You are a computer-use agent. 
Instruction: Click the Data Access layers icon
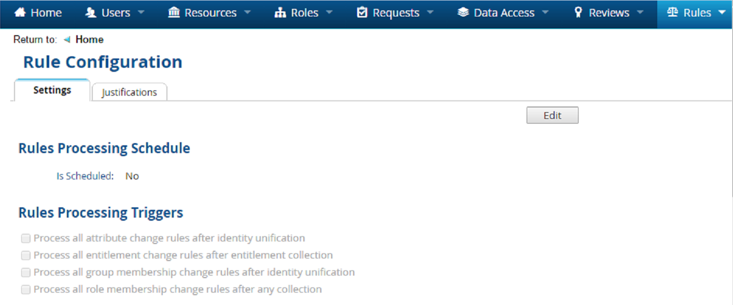[x=463, y=13]
